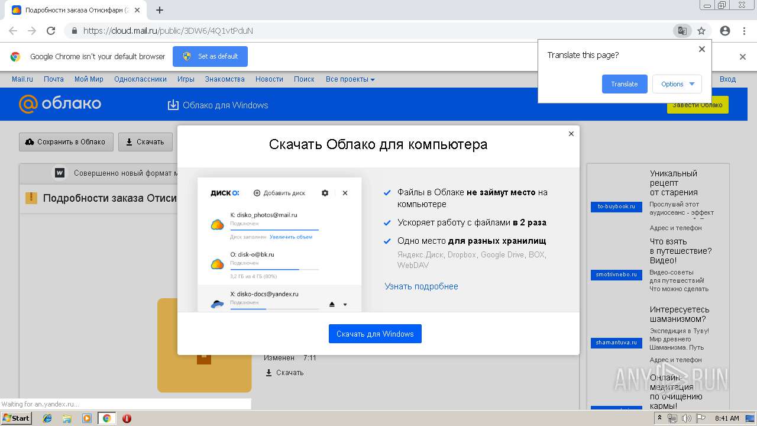Open Почта in top navigation
The image size is (757, 426).
54,79
